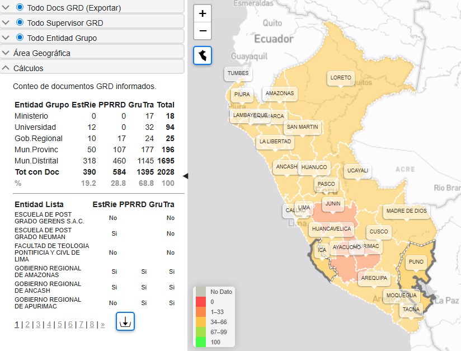This screenshot has height=351, width=461.
Task: Select the Todo Entidad Grupo radio button
Action: coord(19,38)
